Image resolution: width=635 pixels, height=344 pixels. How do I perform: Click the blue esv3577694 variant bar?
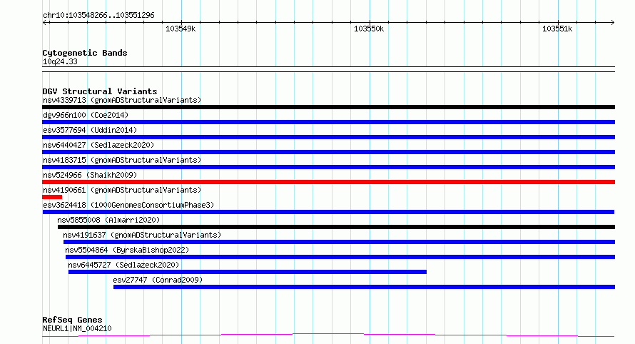click(328, 137)
